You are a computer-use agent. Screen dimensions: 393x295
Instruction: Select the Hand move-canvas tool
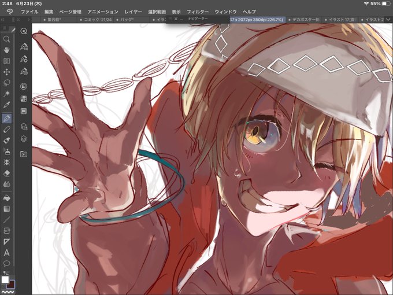(x=6, y=50)
